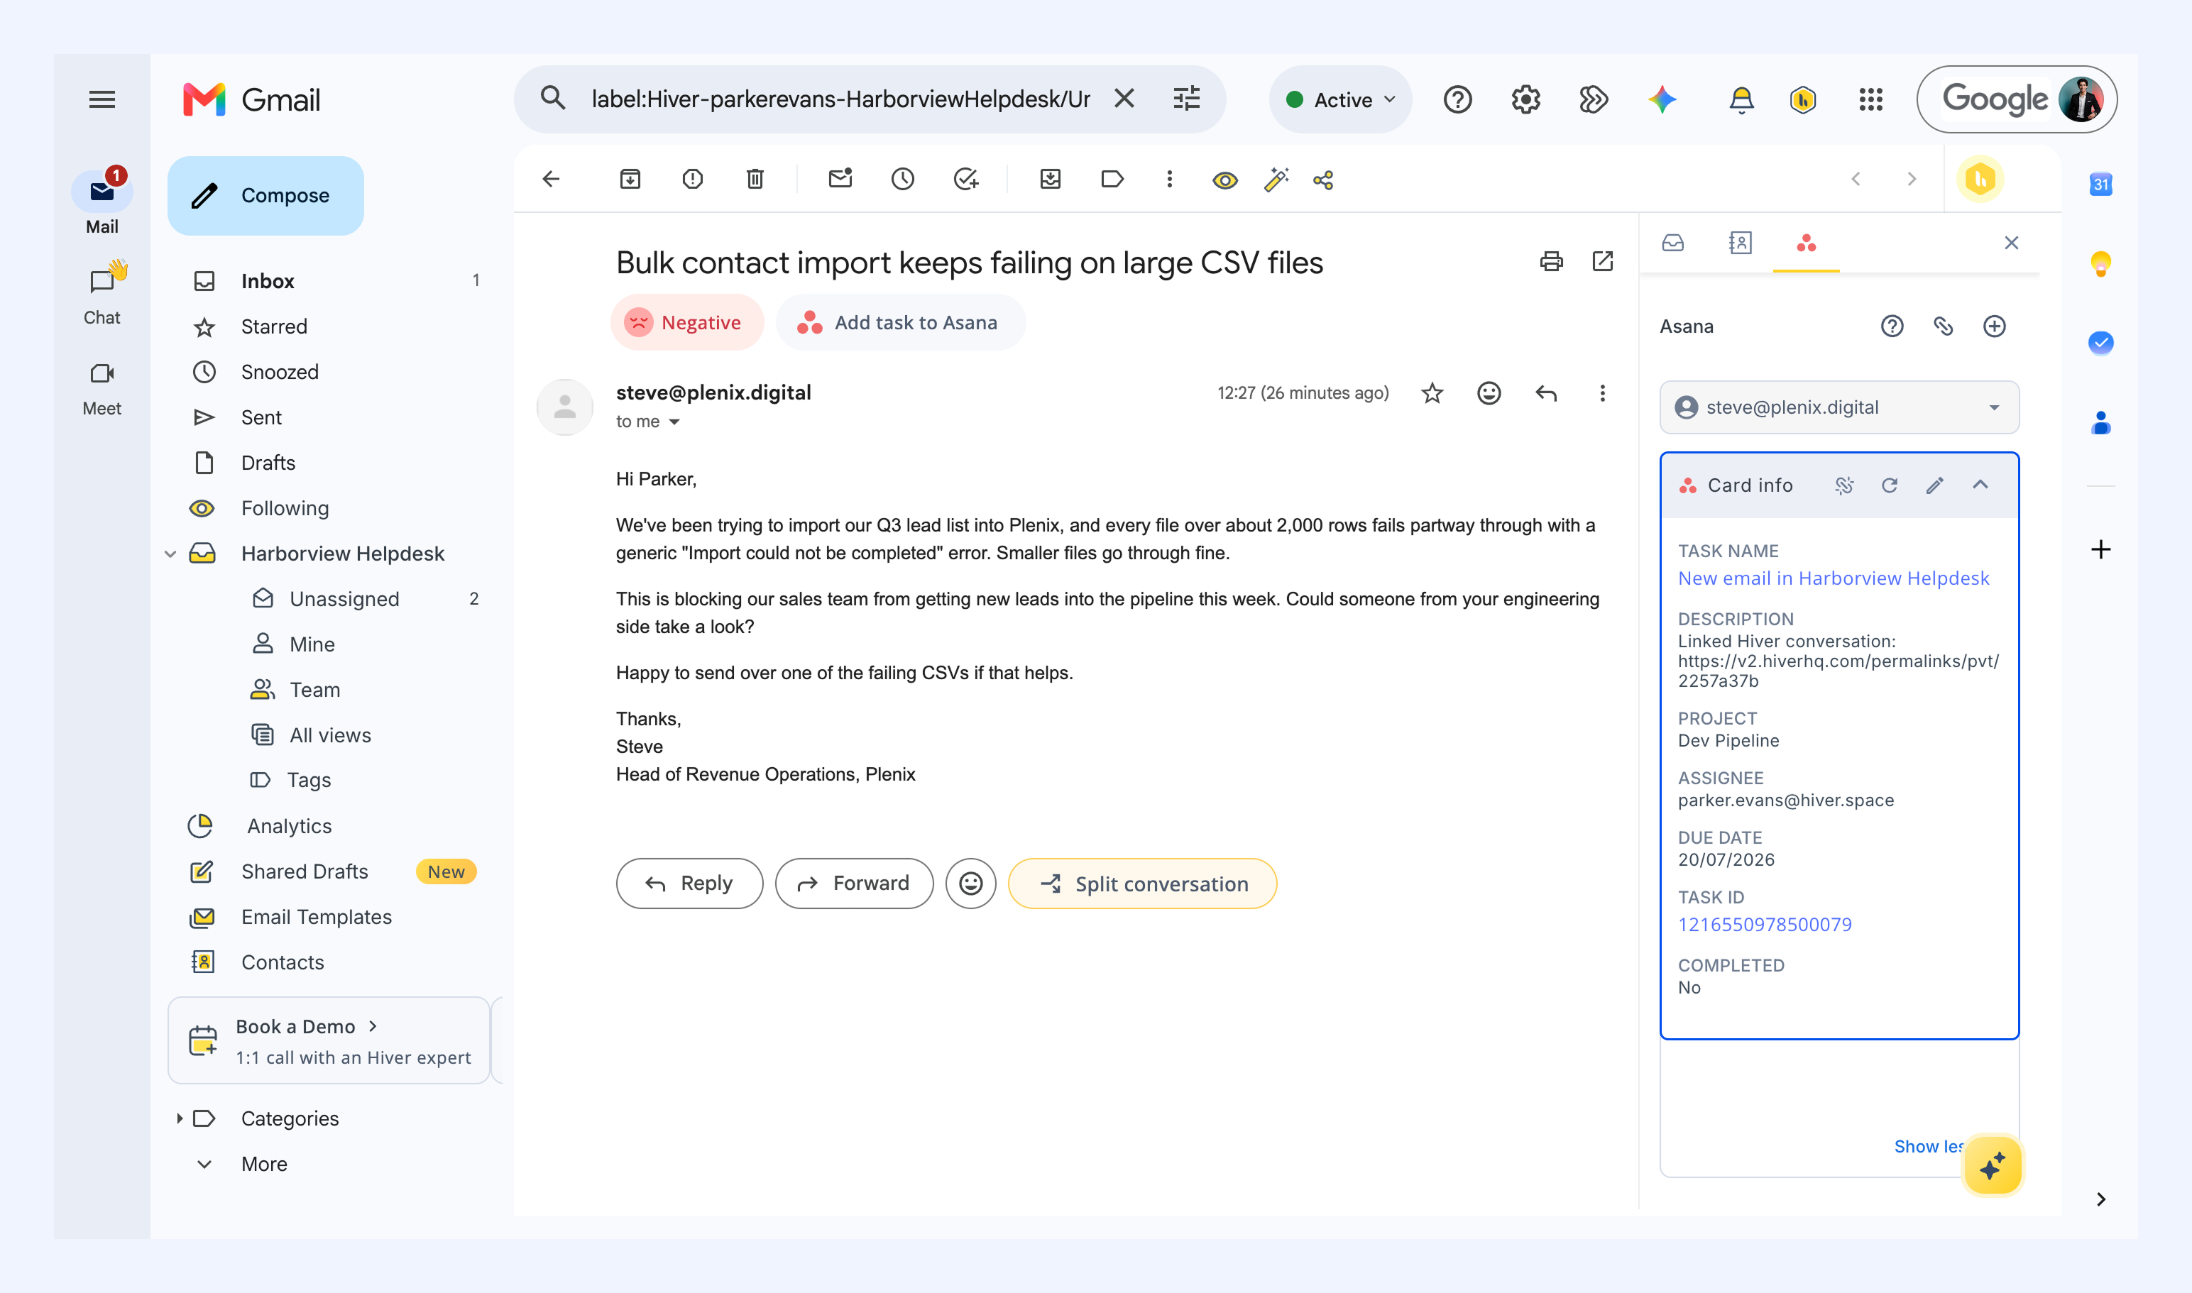Unlink the Asana task from Card info
Screen dimensions: 2192x1293
click(x=1843, y=485)
